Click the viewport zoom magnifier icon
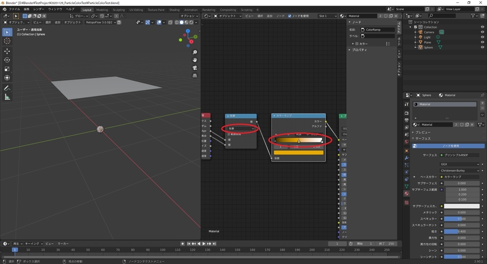 tap(195, 52)
